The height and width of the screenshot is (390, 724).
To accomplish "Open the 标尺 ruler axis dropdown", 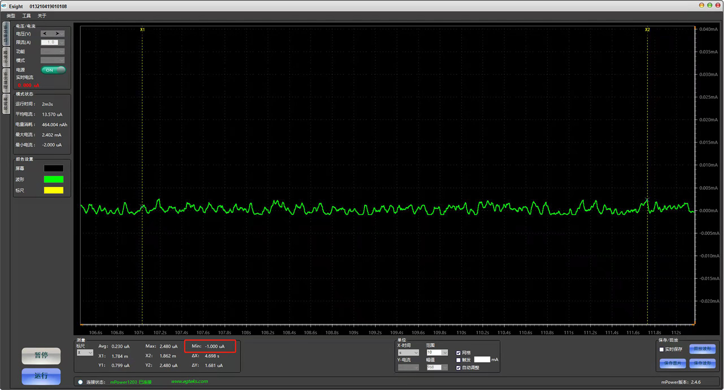I will [x=85, y=353].
